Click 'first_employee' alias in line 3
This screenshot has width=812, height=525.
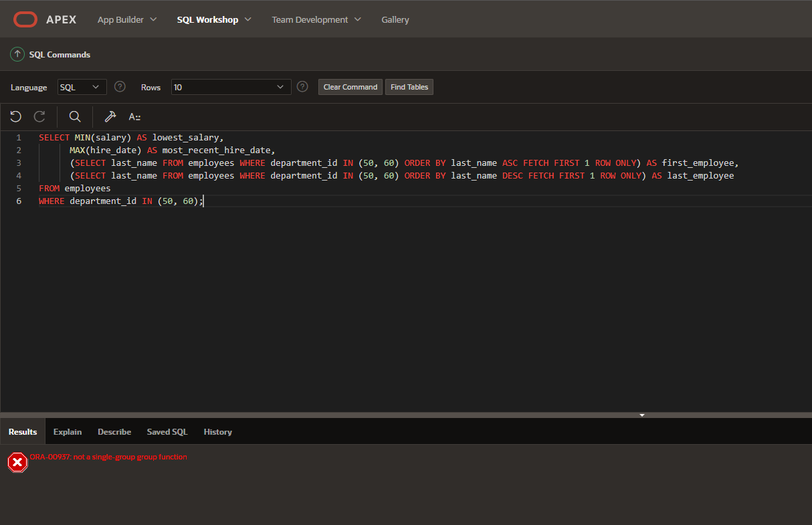click(x=698, y=163)
